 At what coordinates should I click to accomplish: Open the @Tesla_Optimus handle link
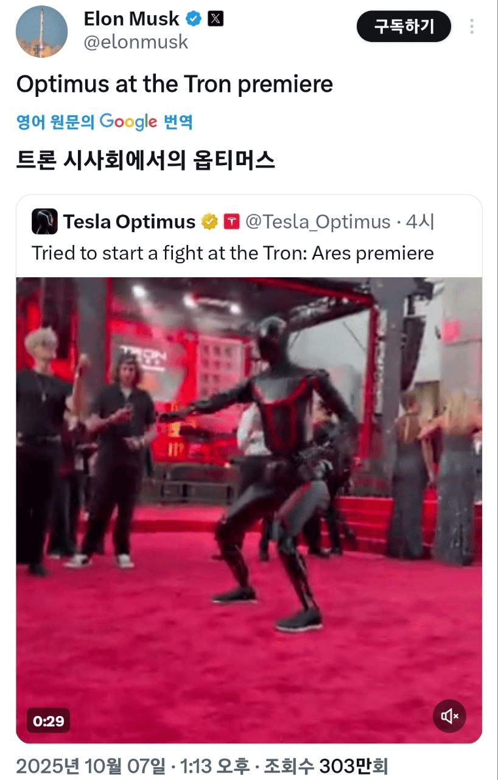click(x=317, y=222)
